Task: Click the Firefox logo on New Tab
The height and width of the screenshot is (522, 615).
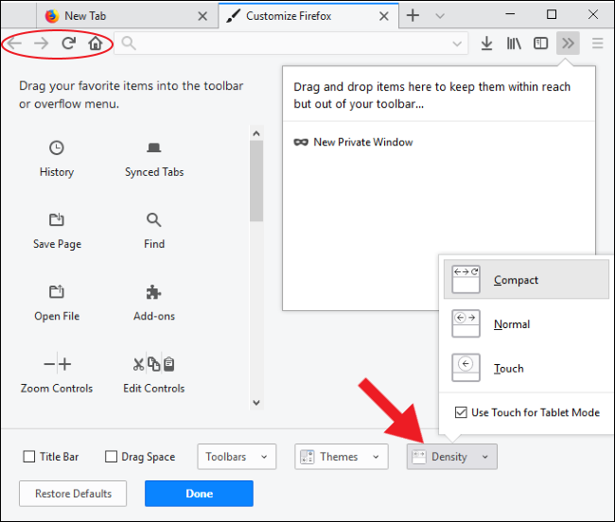Action: coord(52,16)
